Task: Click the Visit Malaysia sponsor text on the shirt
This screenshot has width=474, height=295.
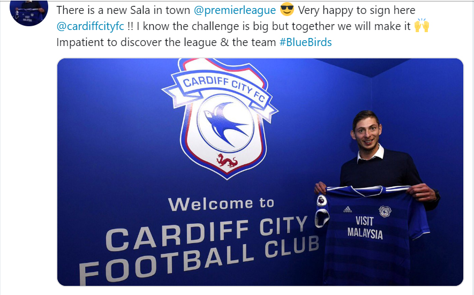Action: tap(365, 228)
